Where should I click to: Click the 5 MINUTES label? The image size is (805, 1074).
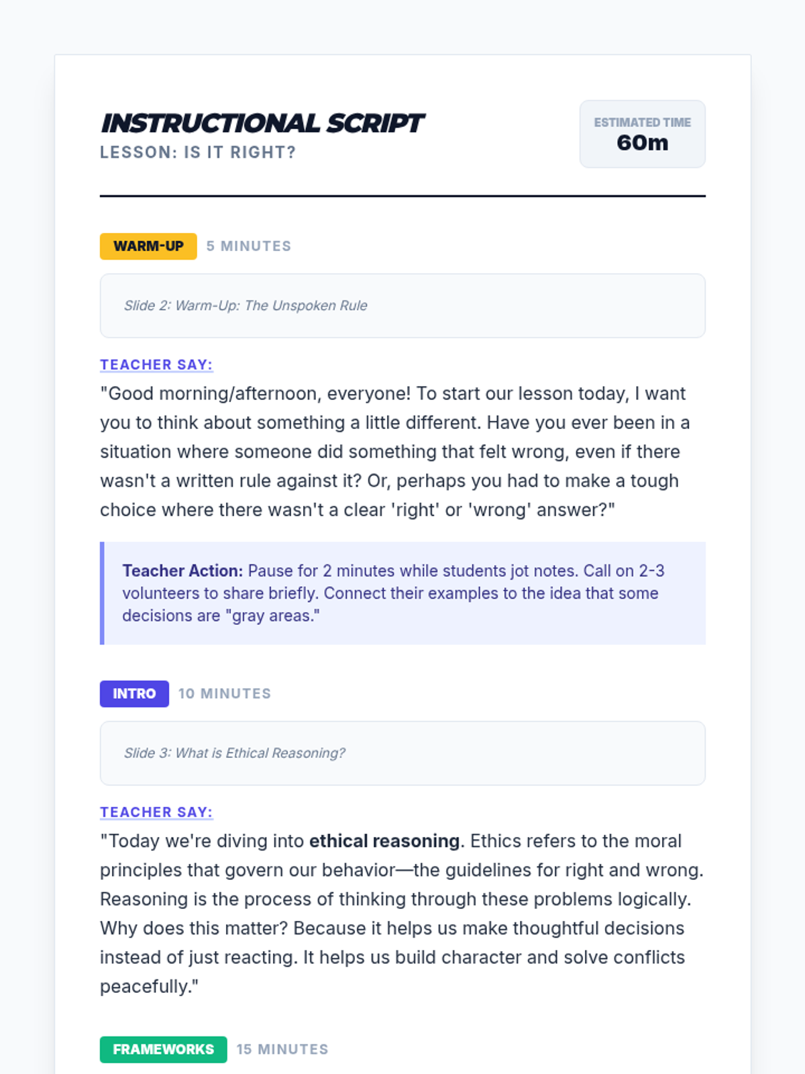tap(249, 246)
